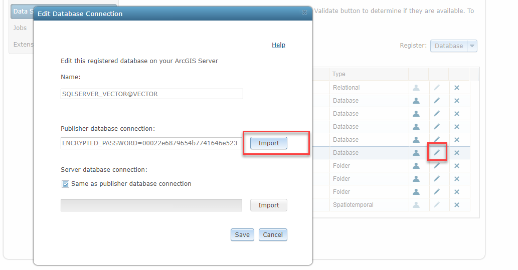The image size is (518, 270).
Task: Delete the Relational data store entry
Action: coord(457,88)
